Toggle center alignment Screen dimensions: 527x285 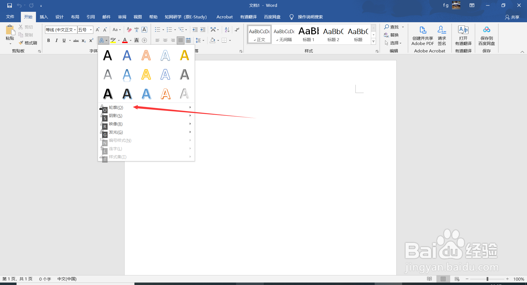(x=165, y=40)
